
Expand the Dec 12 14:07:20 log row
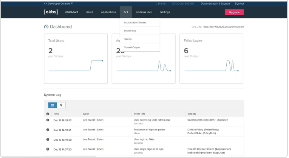48,149
